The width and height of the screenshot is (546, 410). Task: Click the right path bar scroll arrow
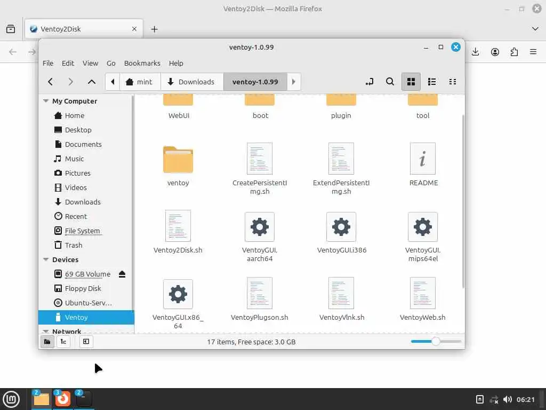click(294, 82)
